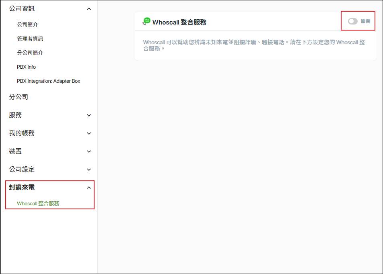This screenshot has height=274, width=383.
Task: Collapse the 公司資訊 section chevron
Action: point(89,9)
